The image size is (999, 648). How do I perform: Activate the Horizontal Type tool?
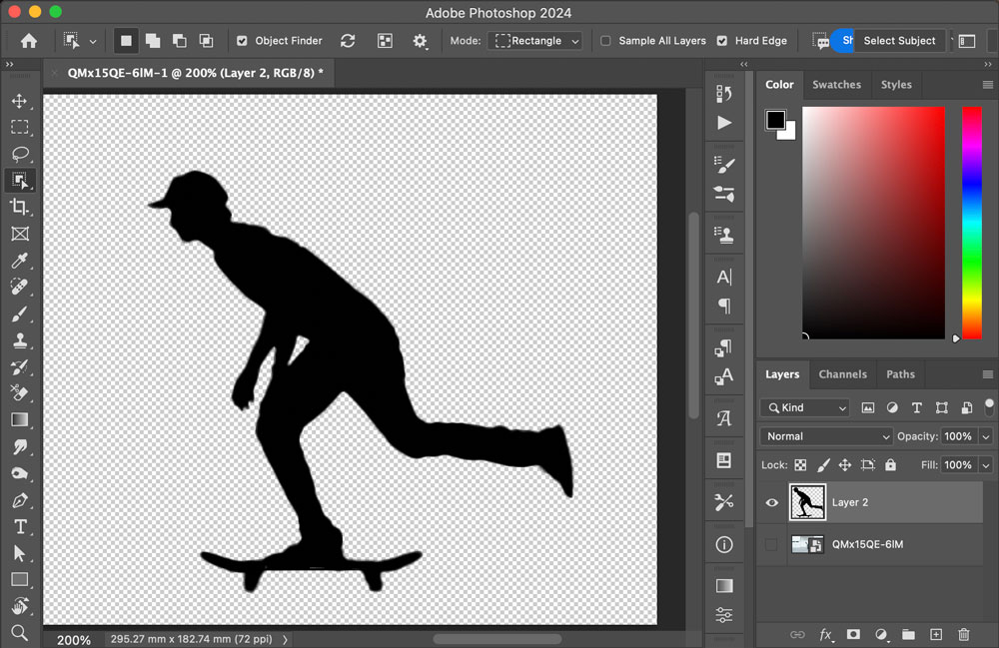[20, 527]
